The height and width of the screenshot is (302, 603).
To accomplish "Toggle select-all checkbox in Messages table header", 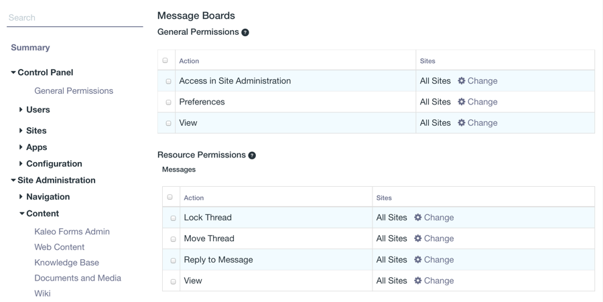I will (170, 197).
